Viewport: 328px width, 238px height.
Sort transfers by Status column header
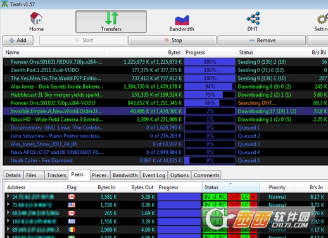point(267,53)
